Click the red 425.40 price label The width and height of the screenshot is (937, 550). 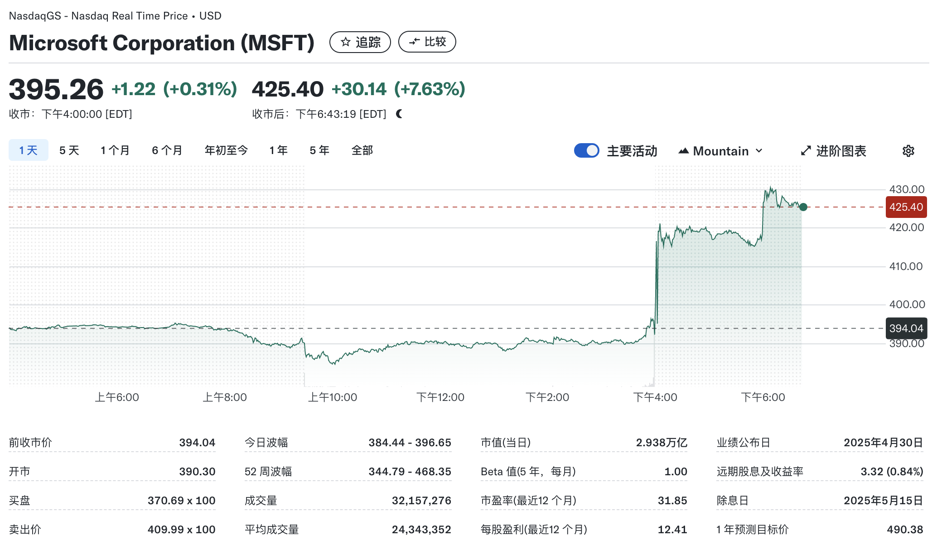906,207
